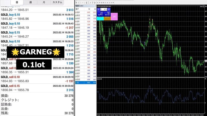207x116 pixels.
Task: Switch chart to H4 timeframe
Action: 107,3
